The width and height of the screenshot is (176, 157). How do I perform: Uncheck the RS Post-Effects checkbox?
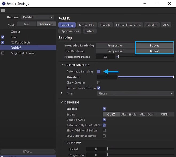(3, 42)
